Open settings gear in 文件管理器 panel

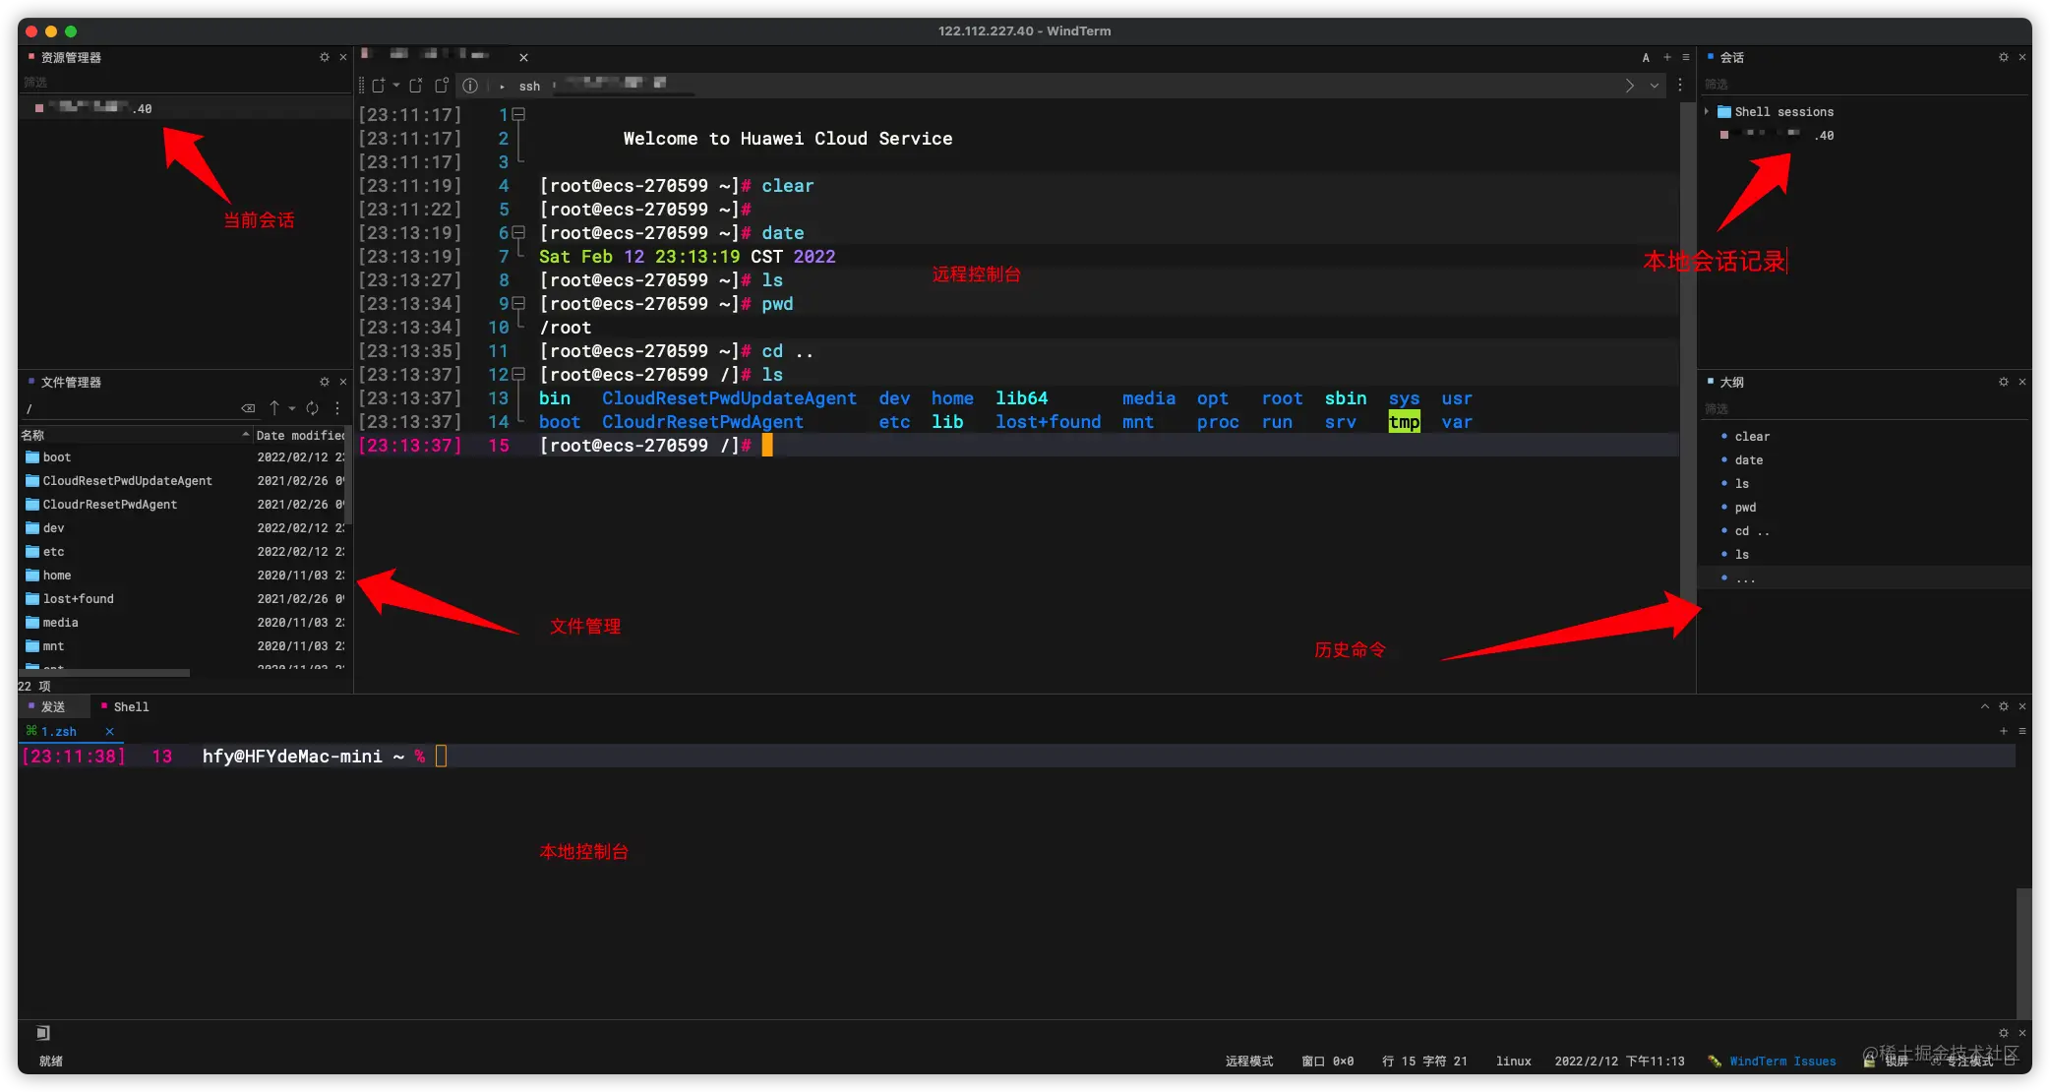click(x=325, y=382)
